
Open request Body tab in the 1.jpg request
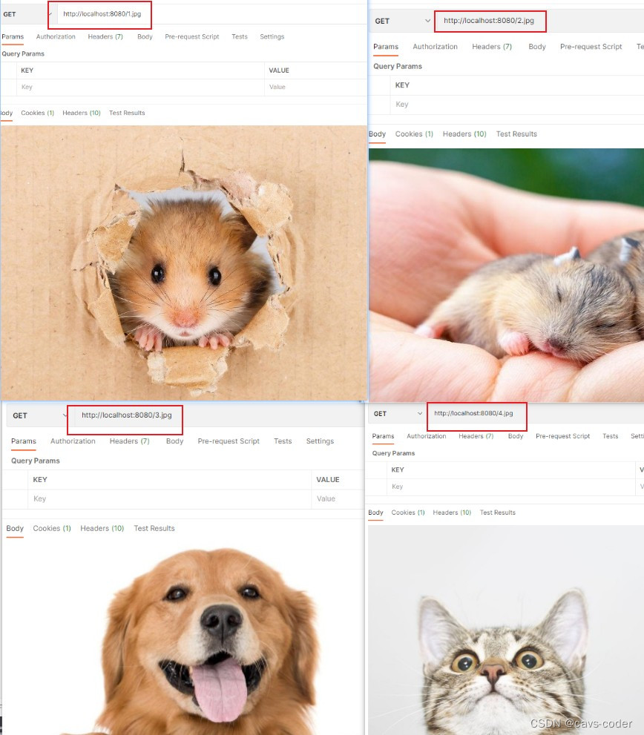145,36
